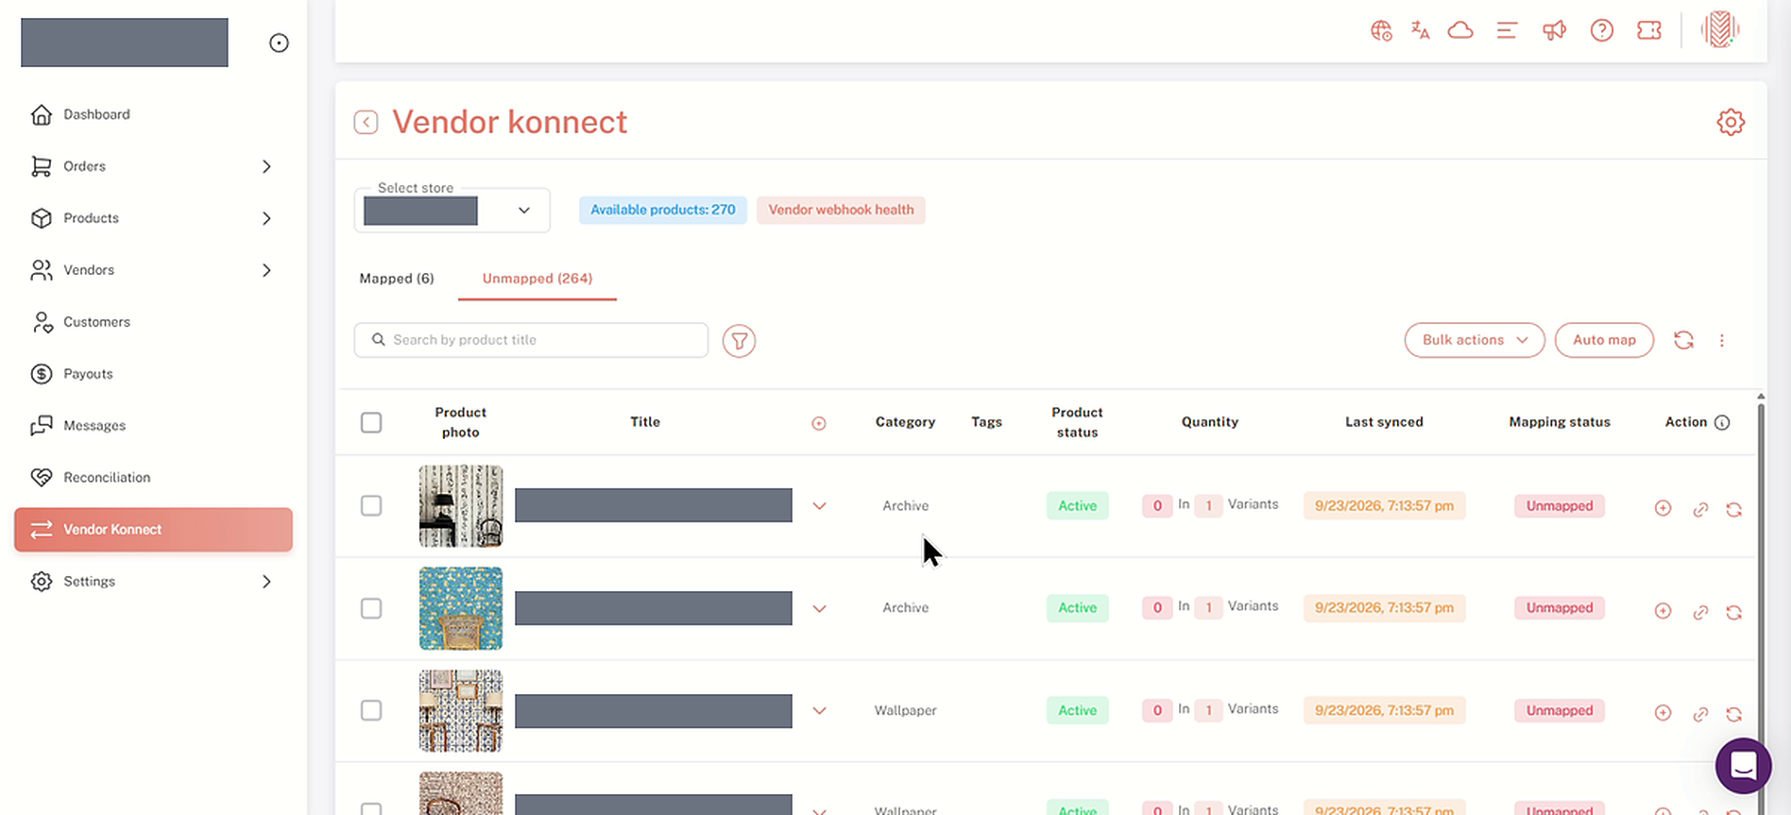The height and width of the screenshot is (815, 1791).
Task: Check the second Archive product row
Action: click(x=371, y=608)
